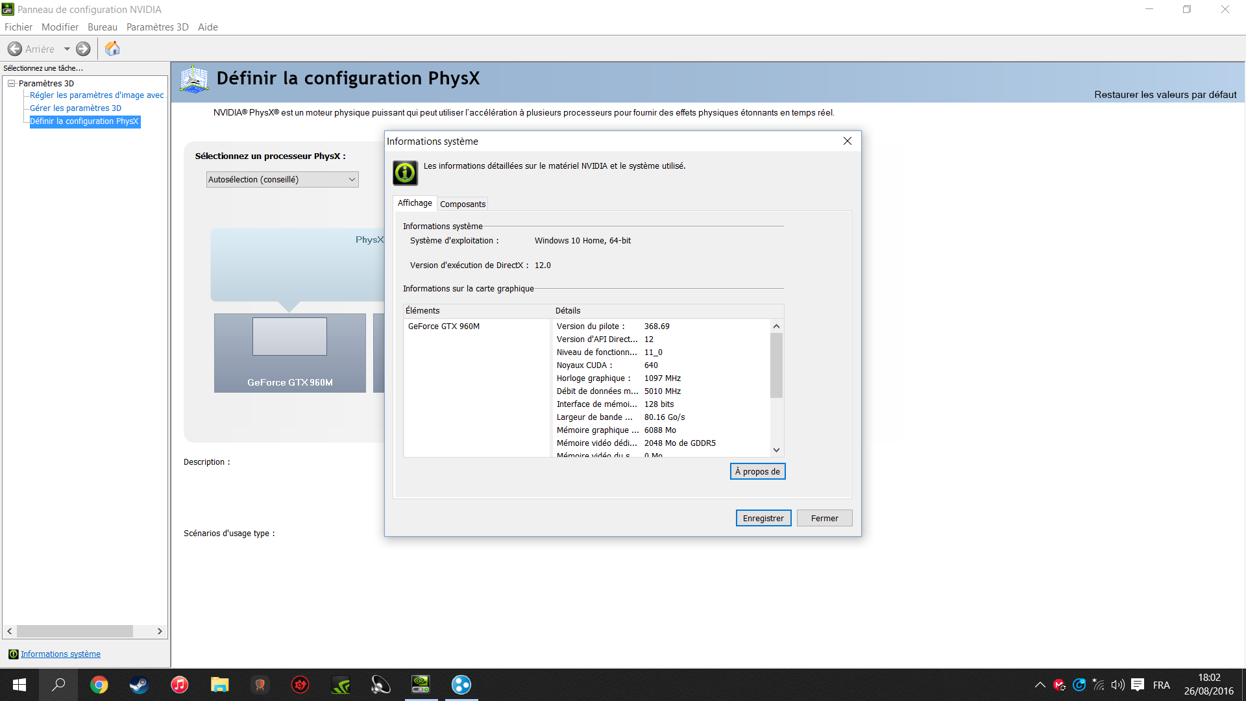Click the back arrow Arrière icon
1246x701 pixels.
click(15, 49)
